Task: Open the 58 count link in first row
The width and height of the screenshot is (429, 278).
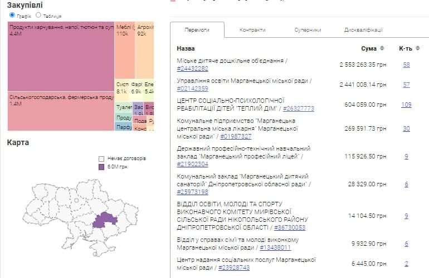Action: [406, 65]
